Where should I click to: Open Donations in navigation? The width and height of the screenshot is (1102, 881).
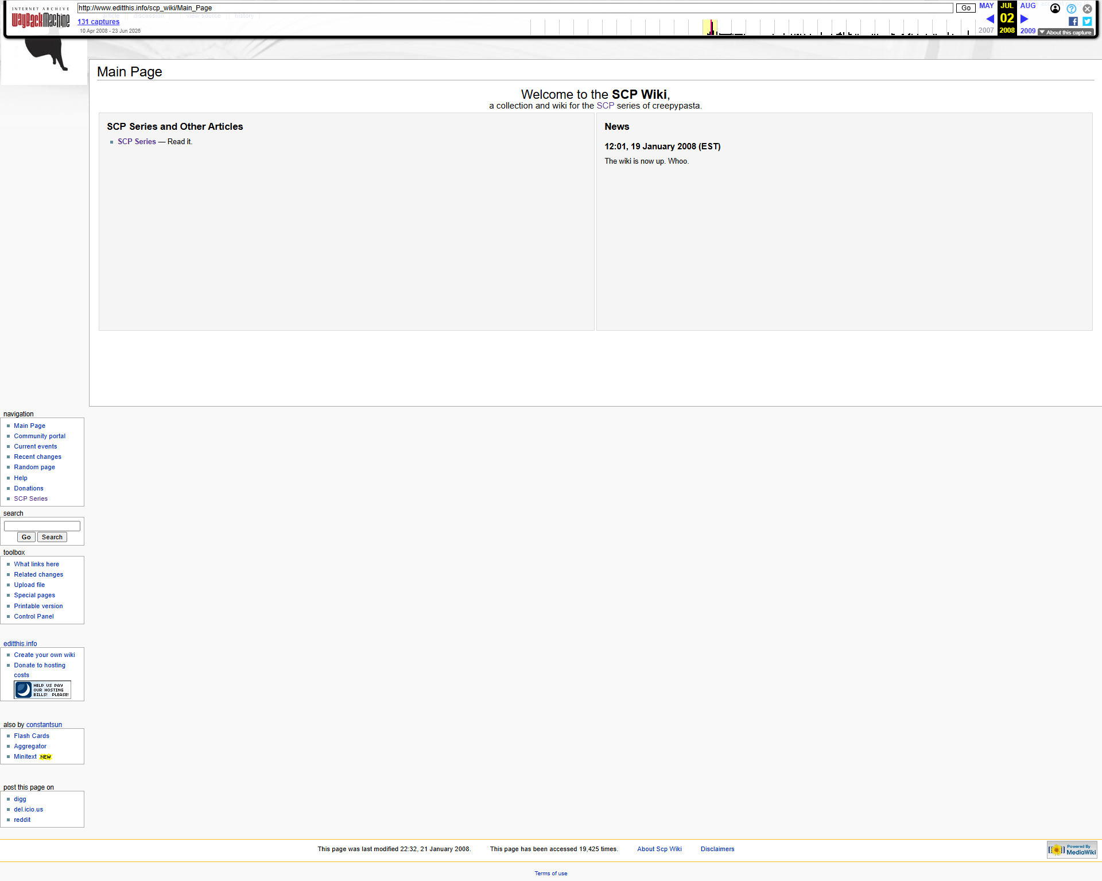click(x=29, y=489)
